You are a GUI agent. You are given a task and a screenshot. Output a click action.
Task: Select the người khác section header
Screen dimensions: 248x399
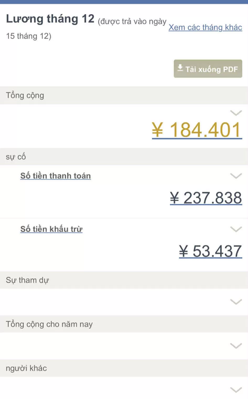pyautogui.click(x=26, y=368)
